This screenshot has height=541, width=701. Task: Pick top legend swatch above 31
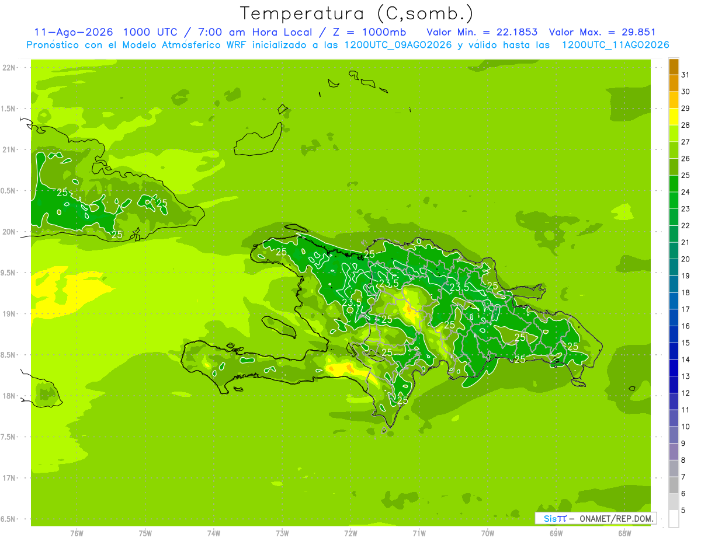[x=674, y=67]
